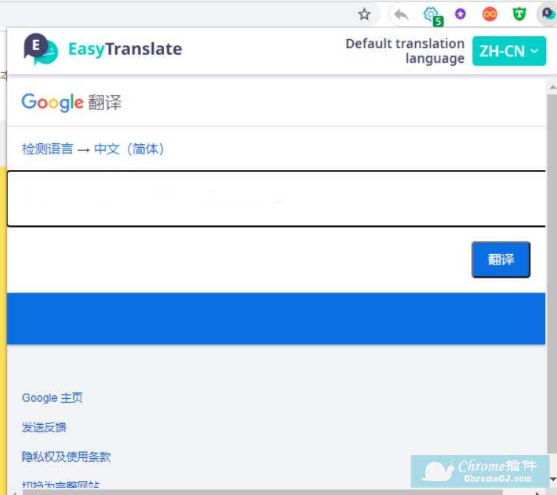557x495 pixels.
Task: Open the ZH-CN default language dropdown
Action: (509, 51)
